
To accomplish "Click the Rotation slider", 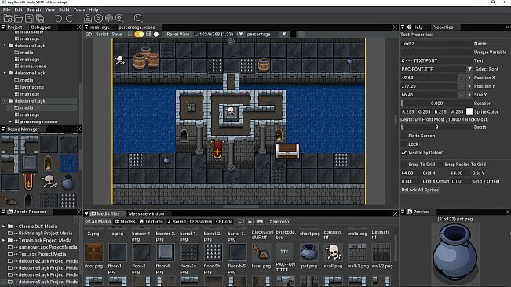I will pyautogui.click(x=436, y=104).
